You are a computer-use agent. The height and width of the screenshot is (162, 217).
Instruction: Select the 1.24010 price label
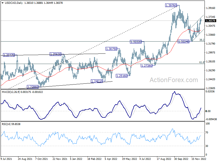pos(97,81)
